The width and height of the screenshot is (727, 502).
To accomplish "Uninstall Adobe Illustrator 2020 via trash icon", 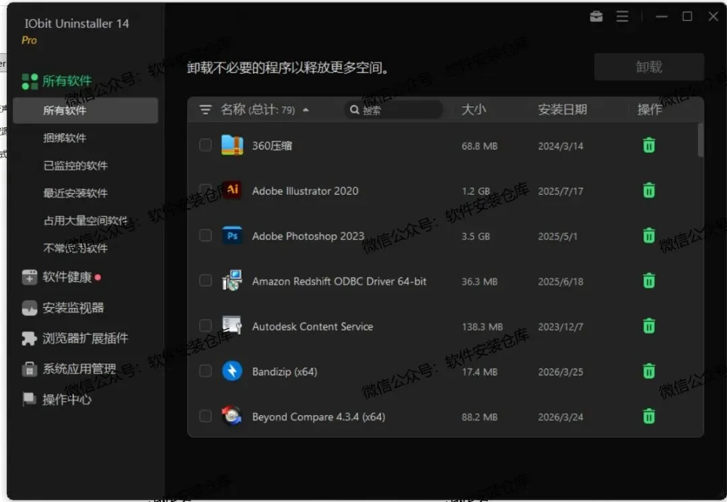I will (x=649, y=190).
